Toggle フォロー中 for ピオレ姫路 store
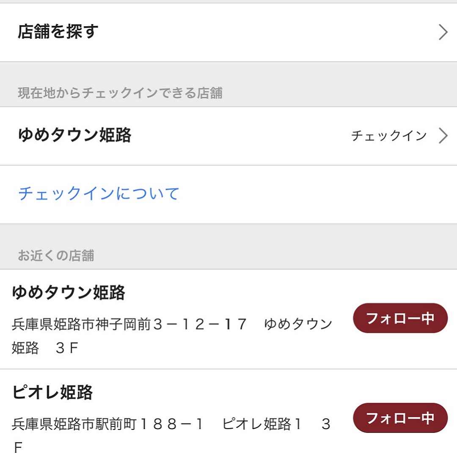457x457 pixels. [x=400, y=418]
